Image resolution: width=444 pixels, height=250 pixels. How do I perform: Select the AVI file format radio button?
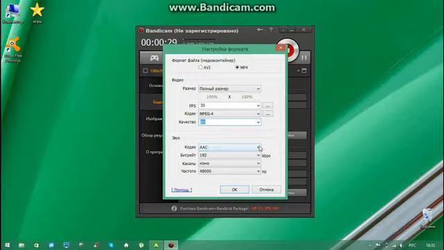(200, 67)
